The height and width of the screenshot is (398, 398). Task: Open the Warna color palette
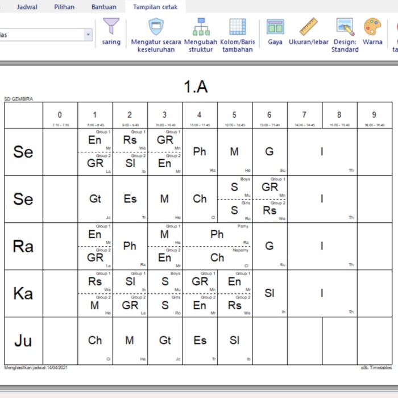pyautogui.click(x=372, y=27)
